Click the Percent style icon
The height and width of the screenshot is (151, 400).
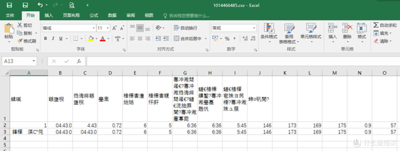click(227, 39)
